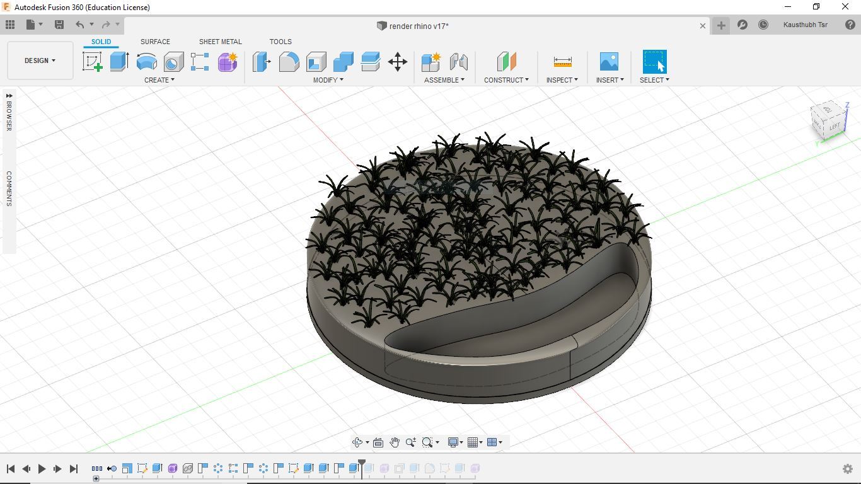Select the Press Pull tool
Screen dimensions: 861x484
(262, 62)
